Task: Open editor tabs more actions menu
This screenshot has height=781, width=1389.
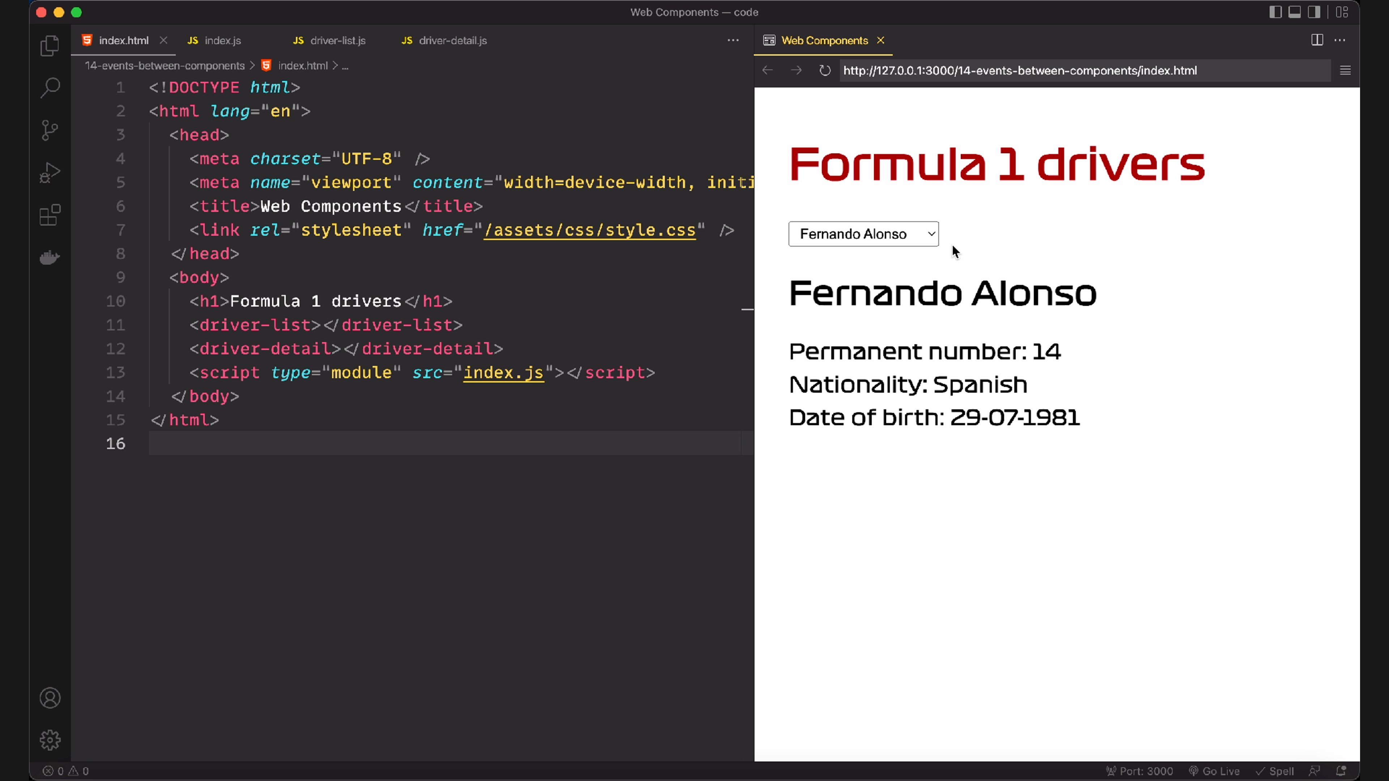Action: 733,40
